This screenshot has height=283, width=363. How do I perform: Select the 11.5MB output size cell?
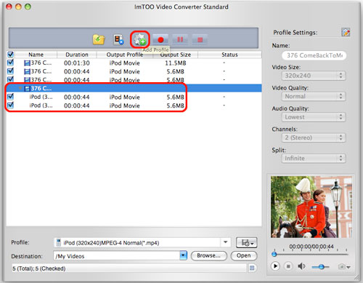tap(176, 63)
